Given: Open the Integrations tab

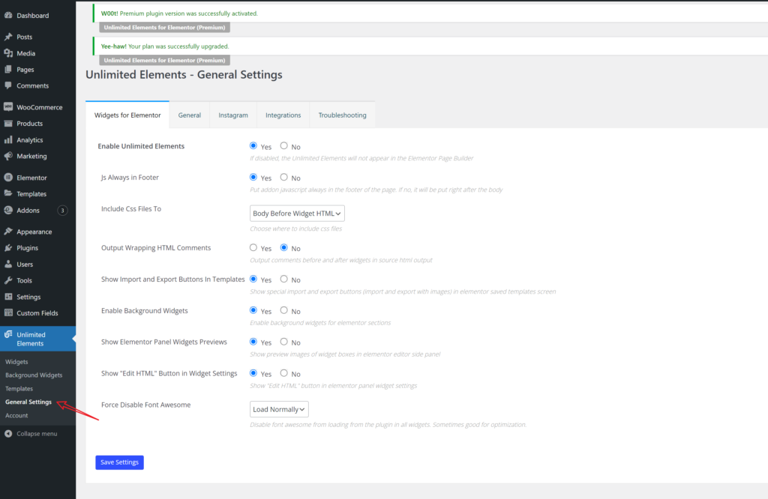Looking at the screenshot, I should point(283,115).
